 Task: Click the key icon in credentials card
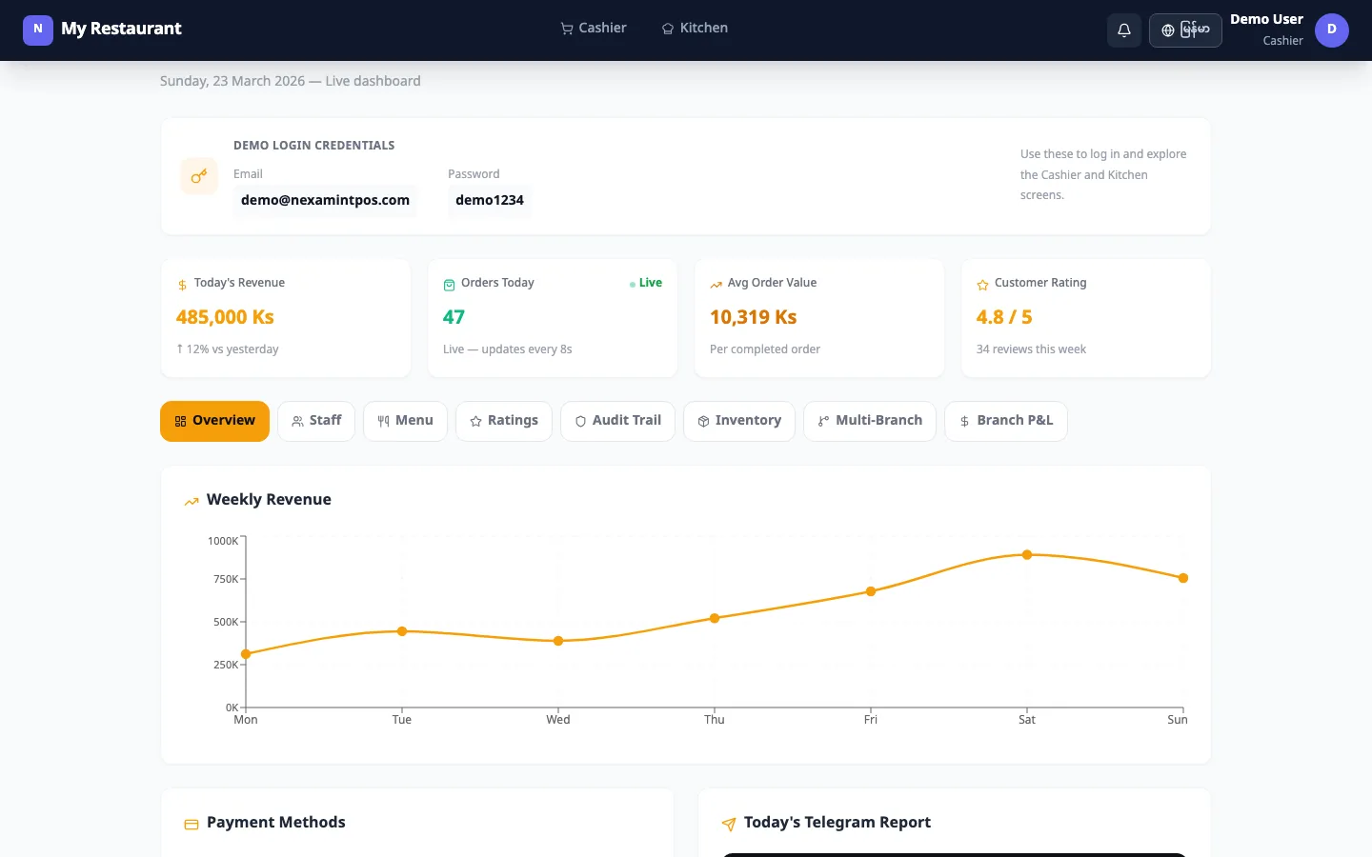(199, 176)
